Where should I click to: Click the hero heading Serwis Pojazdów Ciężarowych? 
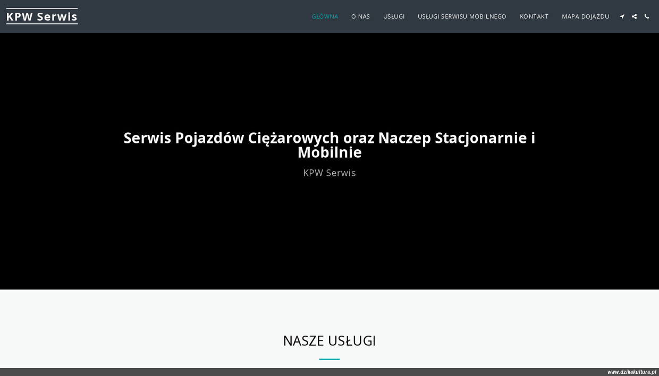click(x=329, y=145)
